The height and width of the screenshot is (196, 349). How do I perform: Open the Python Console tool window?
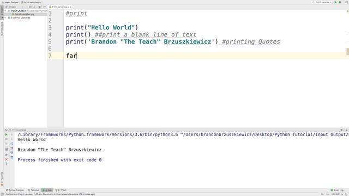click(15, 190)
